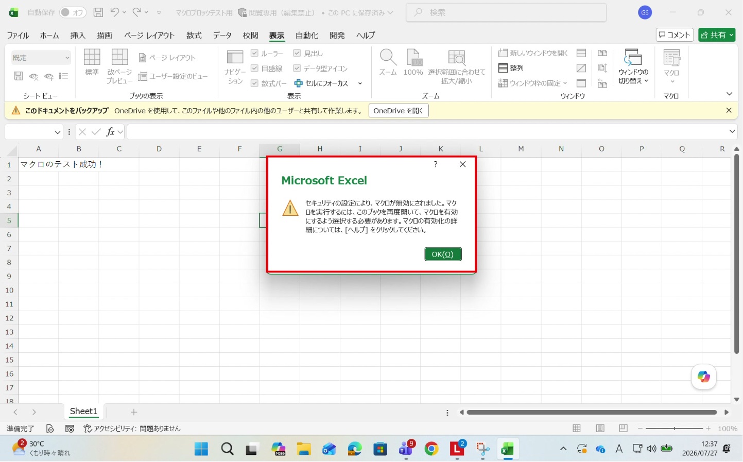Viewport: 743px width, 462px height.
Task: Select the 標準 (Normal) view icon
Action: [x=92, y=62]
